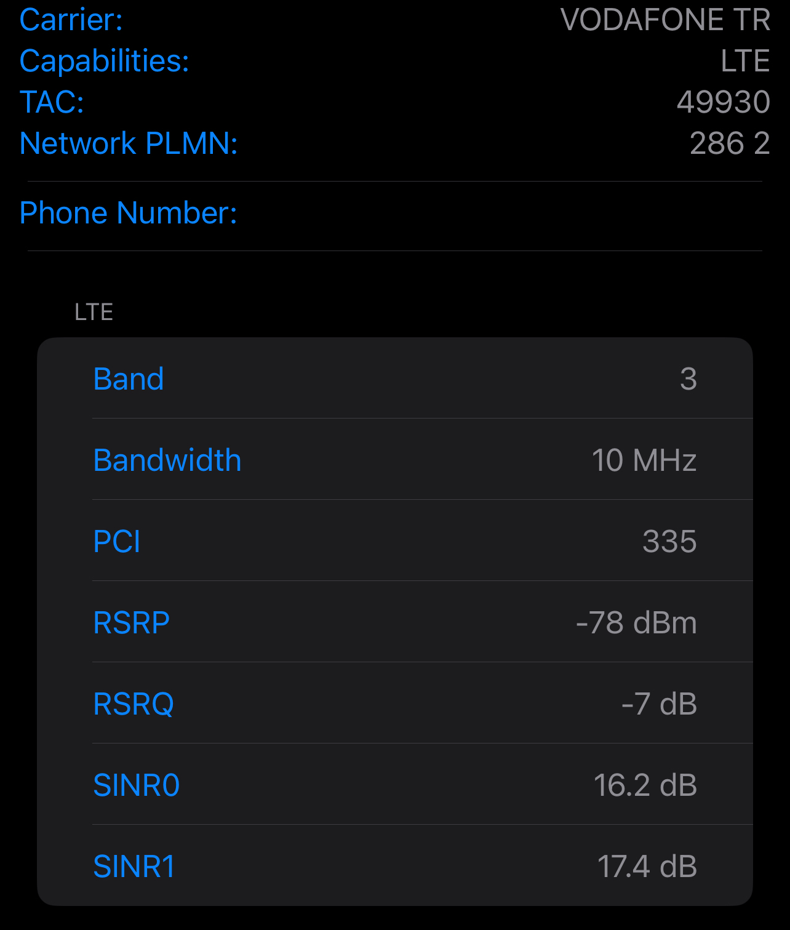
Task: Select the PLMN value 286 2
Action: (x=730, y=143)
